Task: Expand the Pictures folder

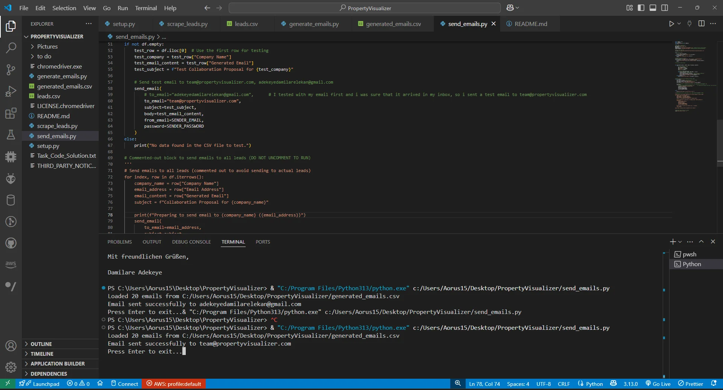Action: 47,46
